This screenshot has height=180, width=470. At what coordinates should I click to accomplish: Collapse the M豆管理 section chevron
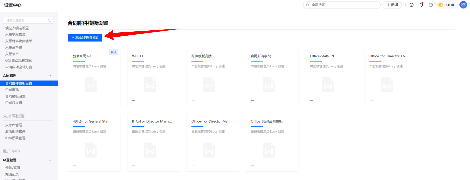[x=50, y=160]
